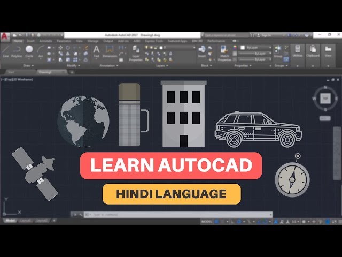Expand the Properties panel dropdown
342x257 pixels.
click(243, 65)
